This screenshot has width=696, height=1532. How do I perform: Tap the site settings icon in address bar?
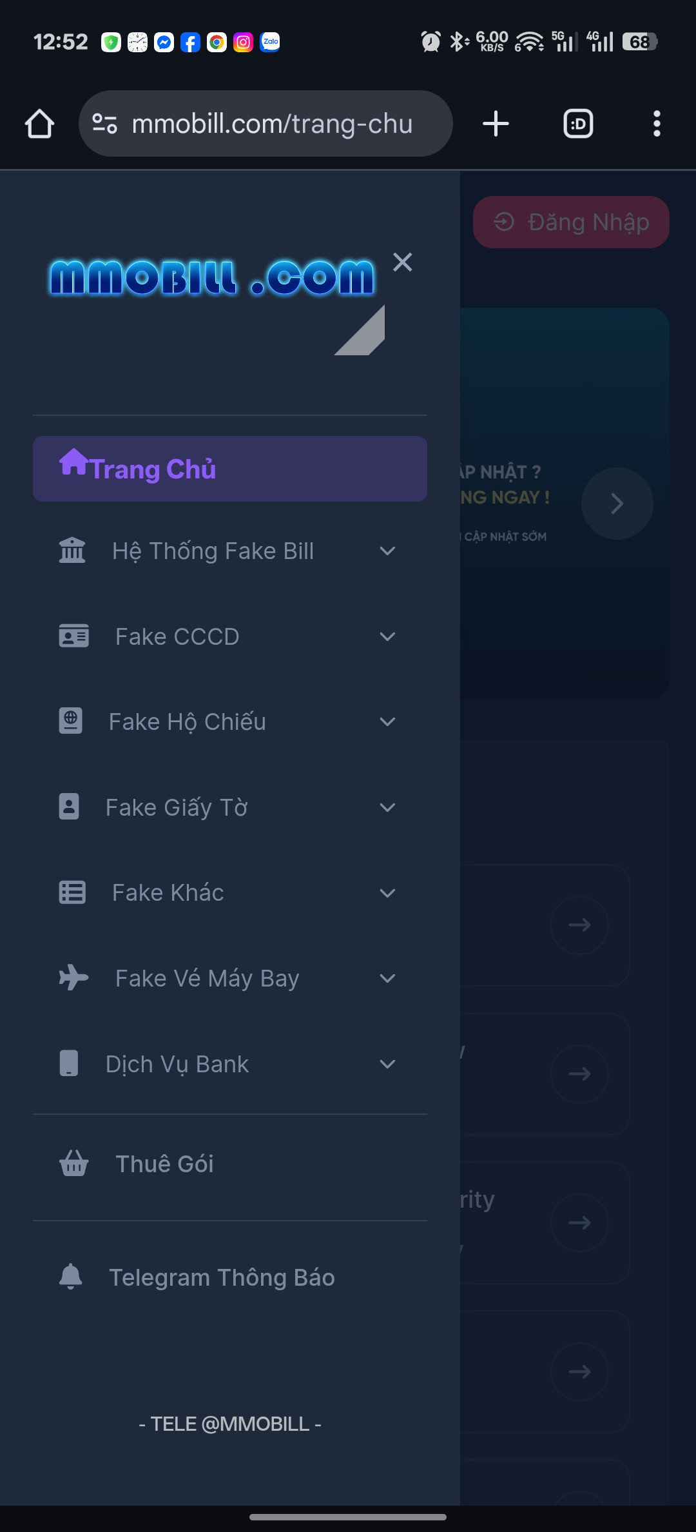[104, 124]
